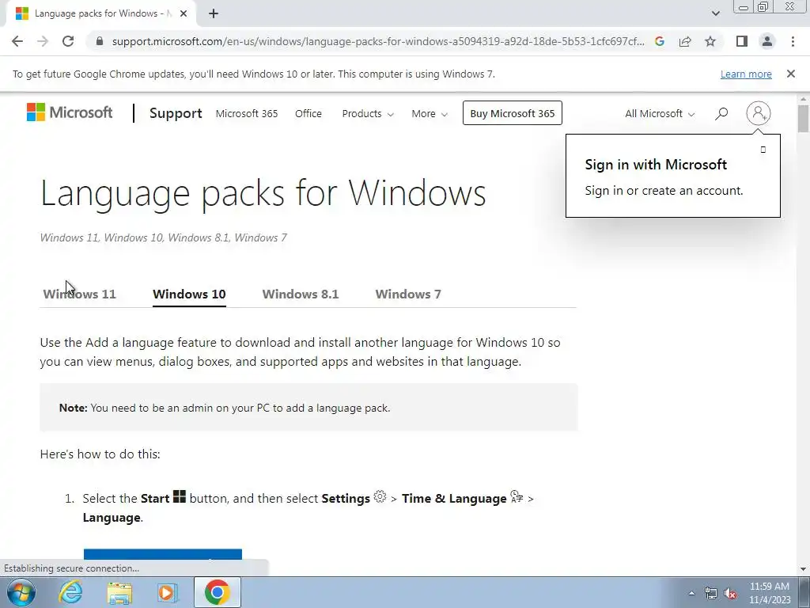Select the Windows 10 tab
Screen dimensions: 810x608
point(189,294)
